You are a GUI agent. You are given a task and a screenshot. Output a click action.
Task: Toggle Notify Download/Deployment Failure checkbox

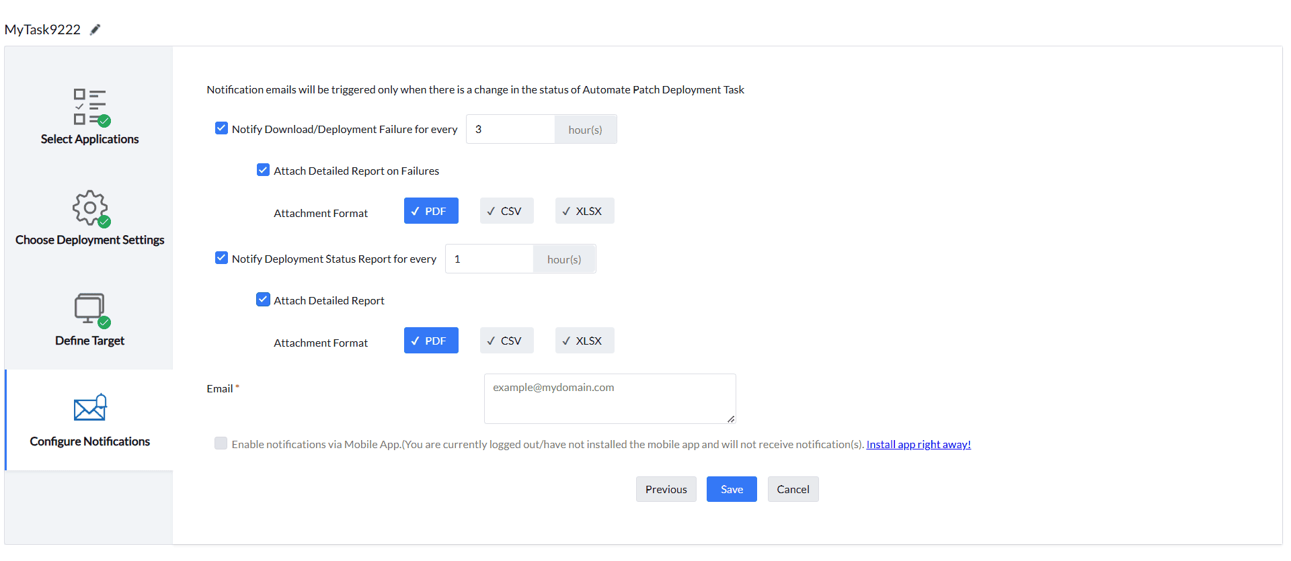(221, 128)
